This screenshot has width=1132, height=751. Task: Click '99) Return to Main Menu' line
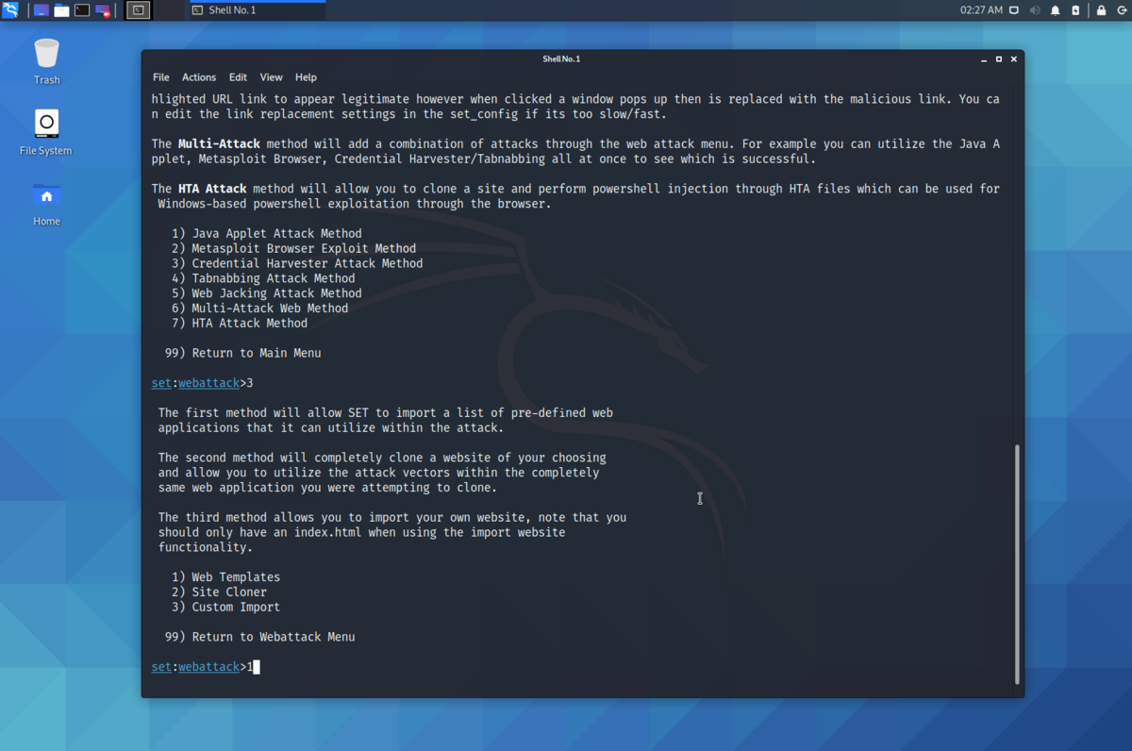point(242,353)
